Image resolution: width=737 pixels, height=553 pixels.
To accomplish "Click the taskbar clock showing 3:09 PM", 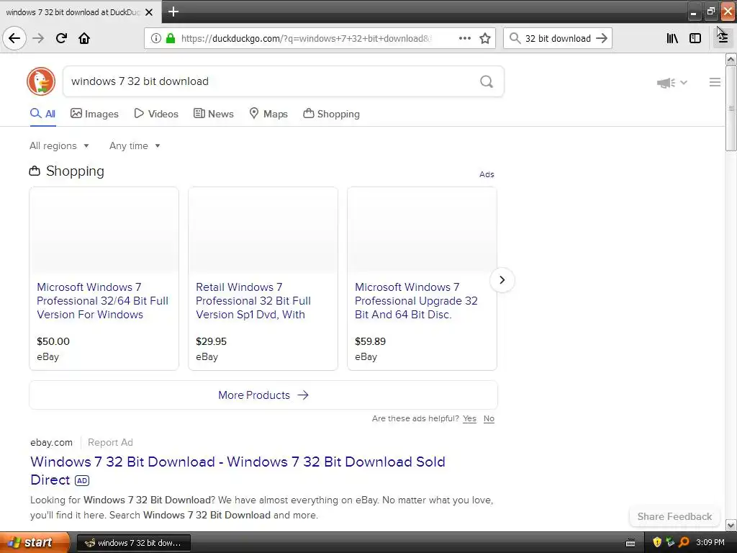I will [x=710, y=543].
